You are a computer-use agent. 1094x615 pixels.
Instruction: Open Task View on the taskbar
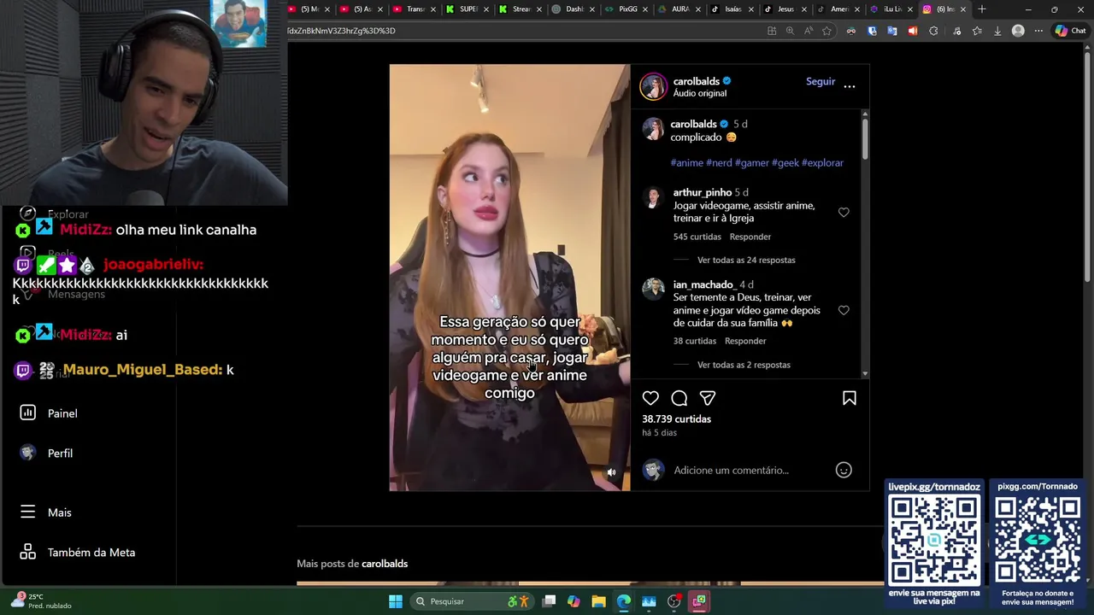(550, 601)
